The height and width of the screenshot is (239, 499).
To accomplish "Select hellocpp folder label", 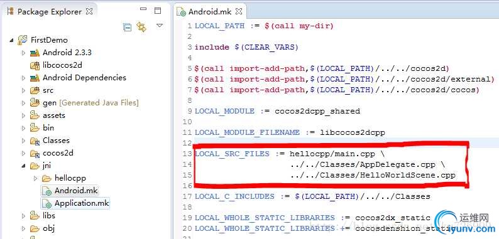I will 70,178.
